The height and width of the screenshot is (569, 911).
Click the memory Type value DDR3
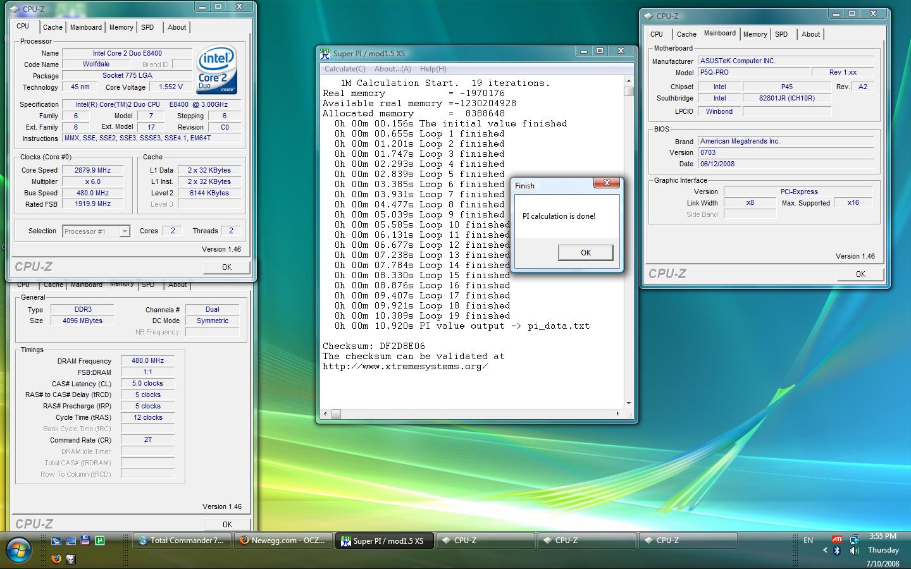click(x=83, y=310)
